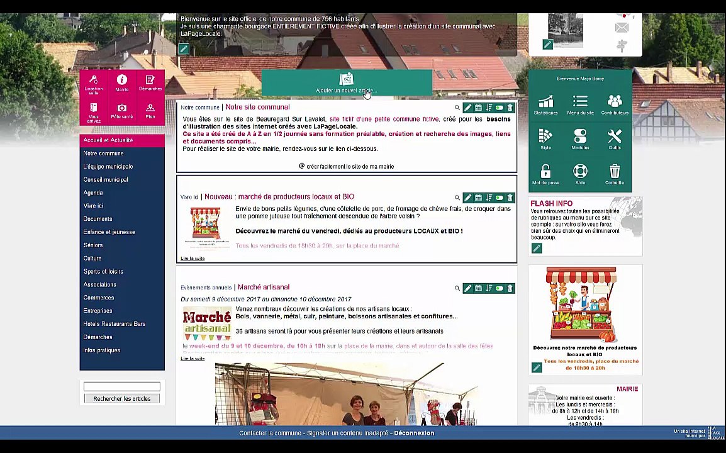
Task: Select Accueil et Actualité menu item
Action: (x=122, y=140)
